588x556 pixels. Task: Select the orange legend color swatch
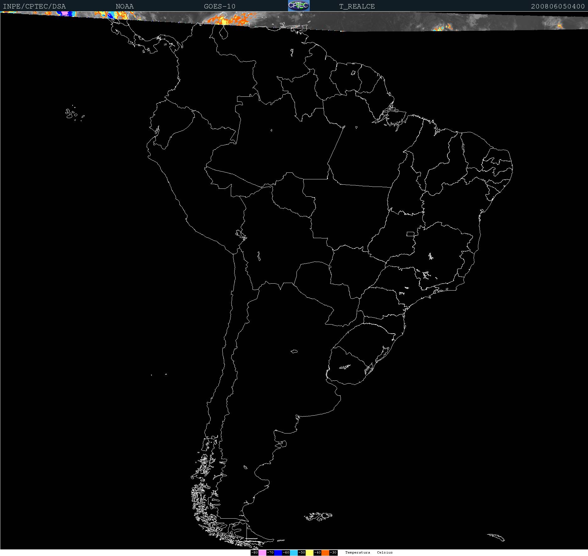325,553
